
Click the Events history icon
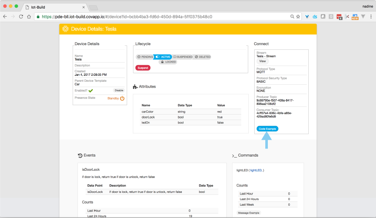(80, 155)
